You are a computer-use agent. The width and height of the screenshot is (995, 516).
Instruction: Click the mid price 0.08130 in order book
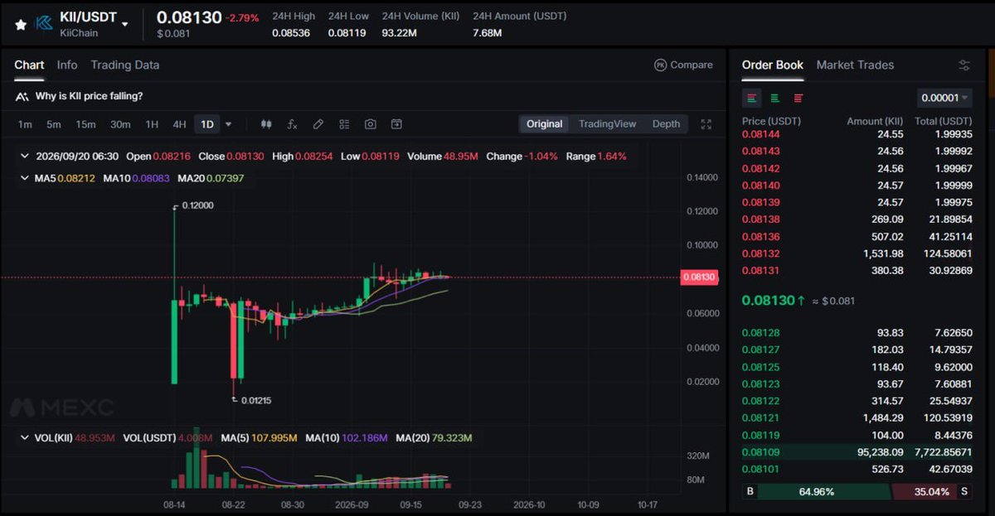click(x=768, y=301)
